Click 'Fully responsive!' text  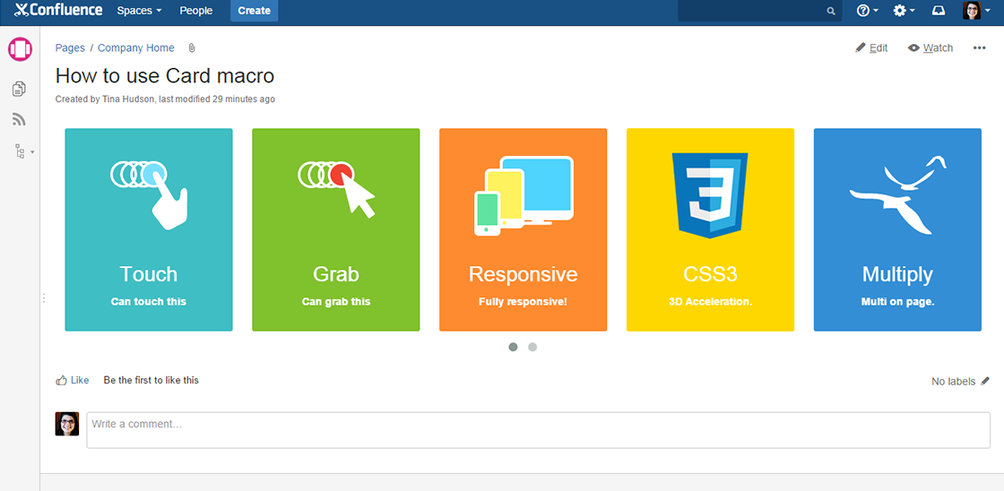tap(524, 302)
